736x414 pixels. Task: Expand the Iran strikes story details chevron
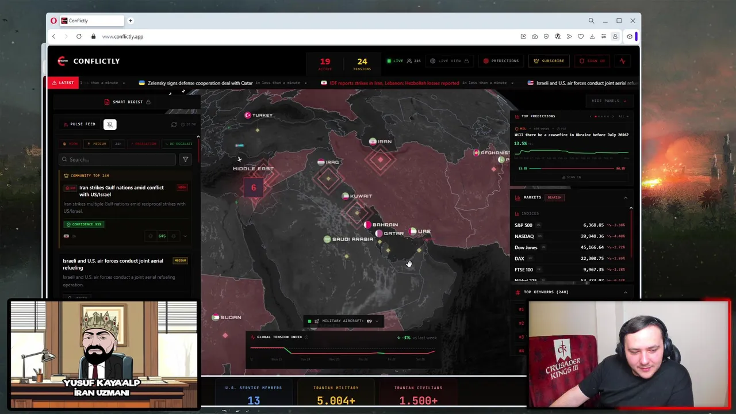click(185, 236)
